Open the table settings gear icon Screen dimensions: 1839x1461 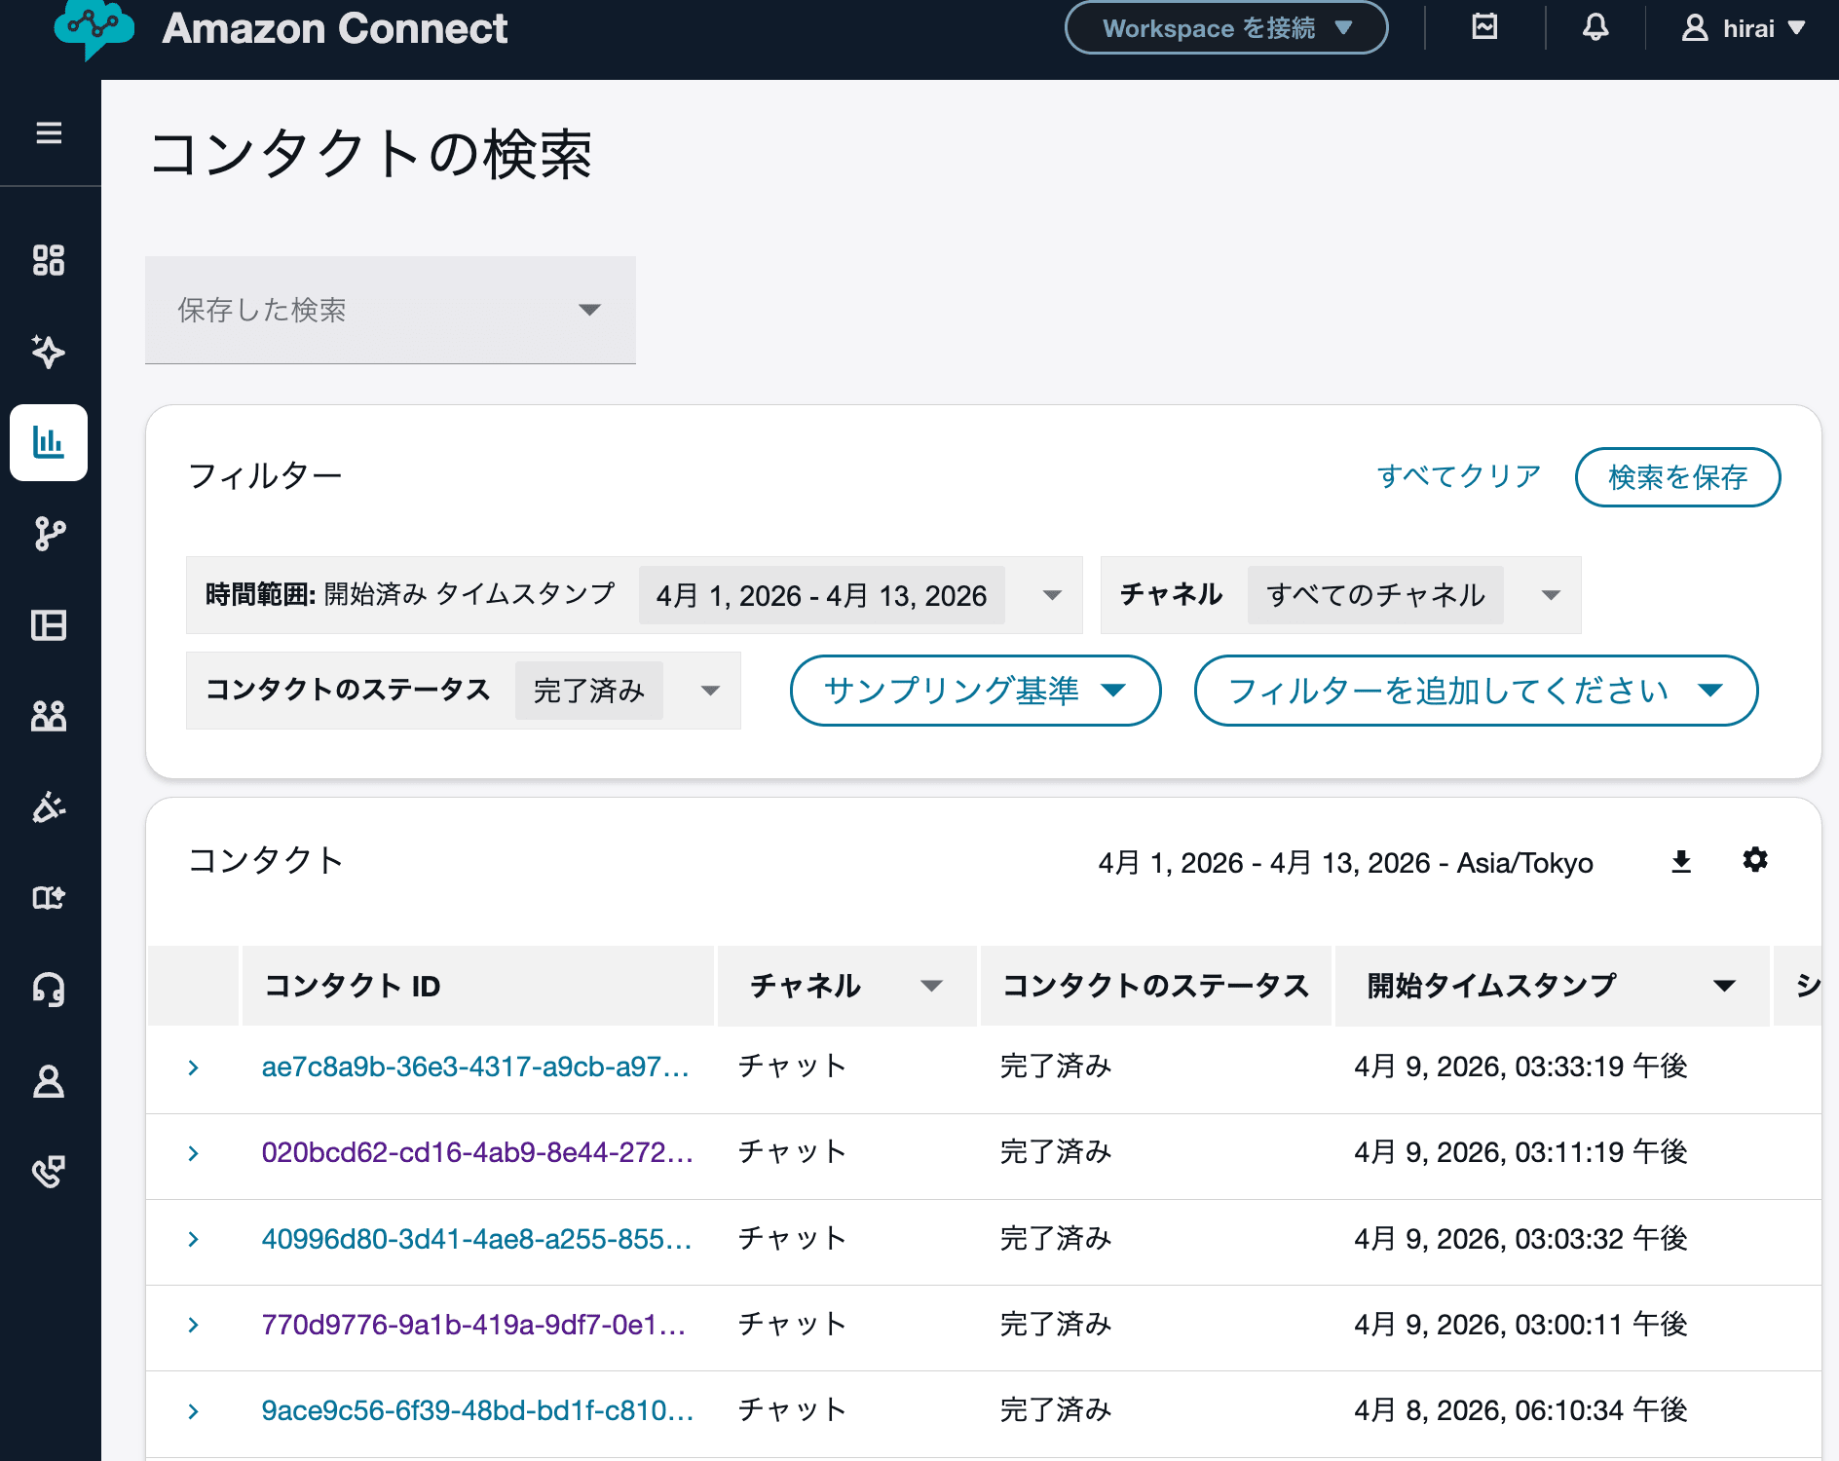(1754, 861)
